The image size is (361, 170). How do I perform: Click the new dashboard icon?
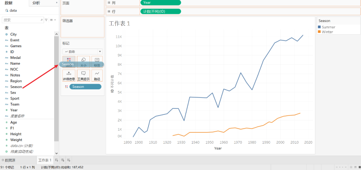point(63,160)
